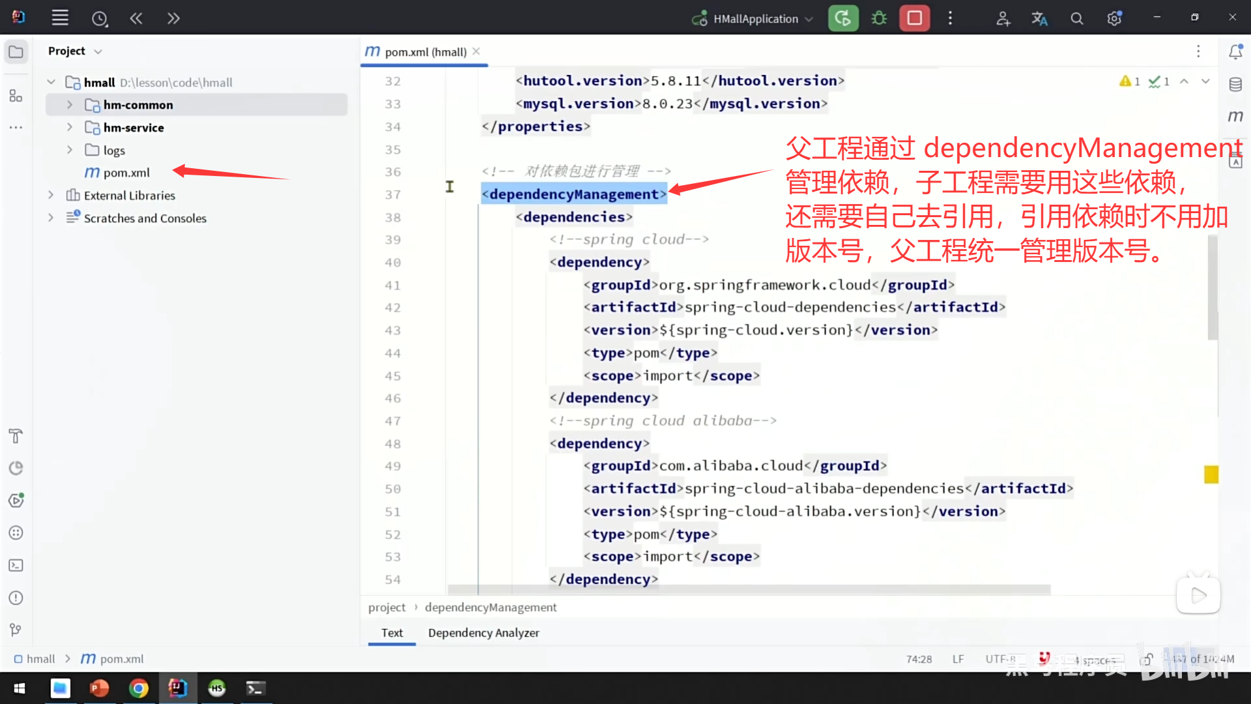1251x704 pixels.
Task: Click dependencyManagement in the breadcrumb
Action: [491, 608]
